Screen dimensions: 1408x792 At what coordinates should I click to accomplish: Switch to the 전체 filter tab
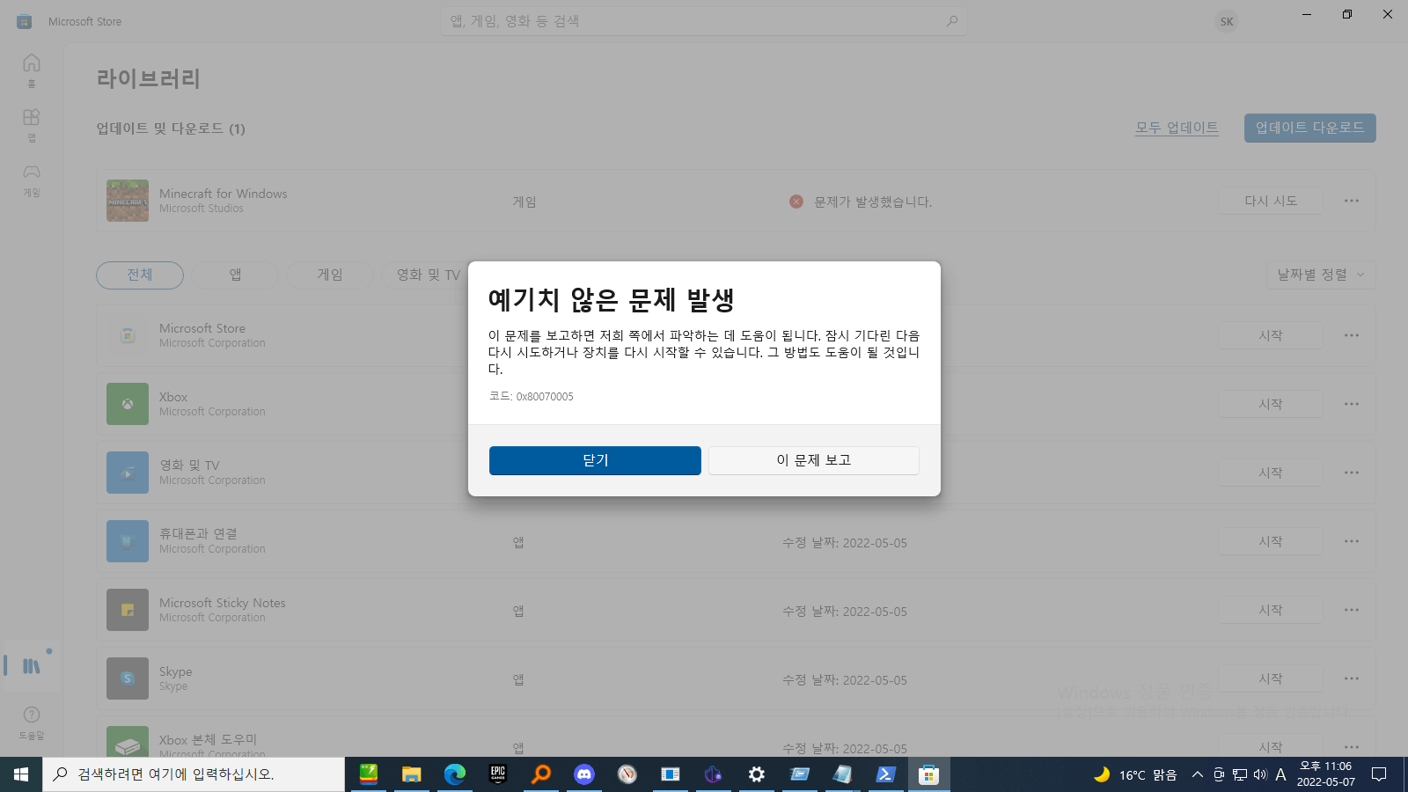[x=139, y=275]
